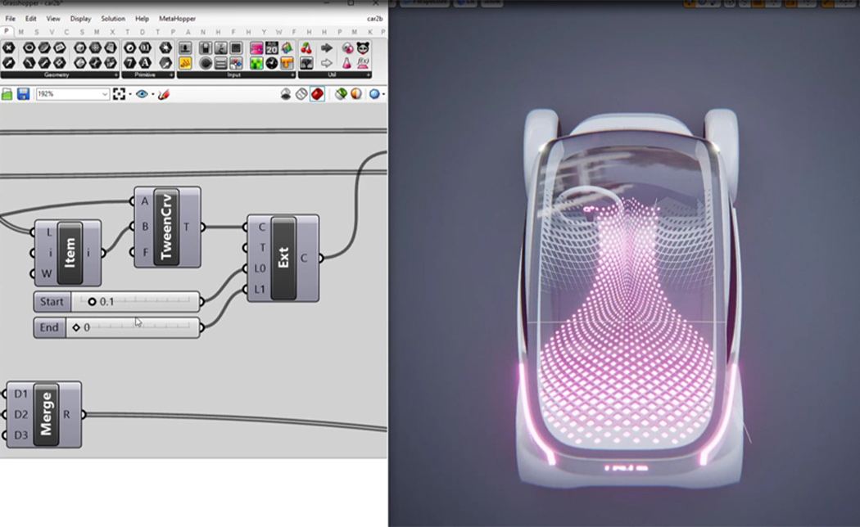This screenshot has width=860, height=527.
Task: Click the zoom extents icon on canvas toolbar
Action: 120,93
